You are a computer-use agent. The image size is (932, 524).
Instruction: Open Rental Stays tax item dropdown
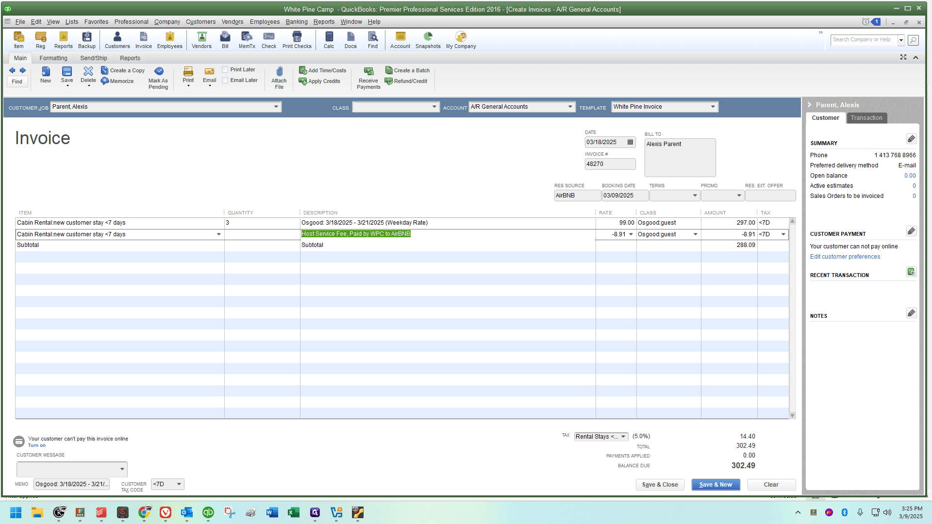click(623, 437)
